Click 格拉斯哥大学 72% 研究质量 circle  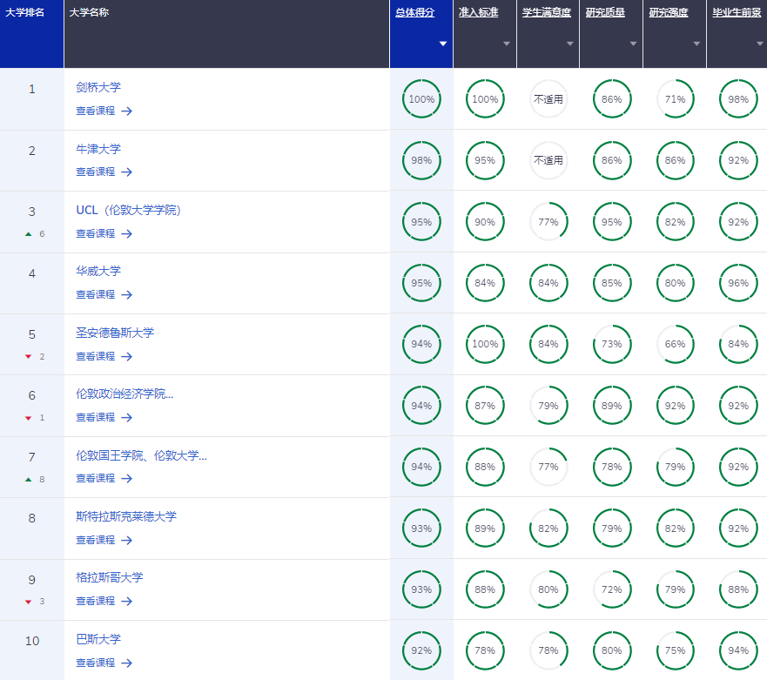click(612, 589)
